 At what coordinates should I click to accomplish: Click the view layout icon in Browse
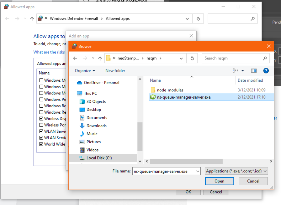coord(235,71)
